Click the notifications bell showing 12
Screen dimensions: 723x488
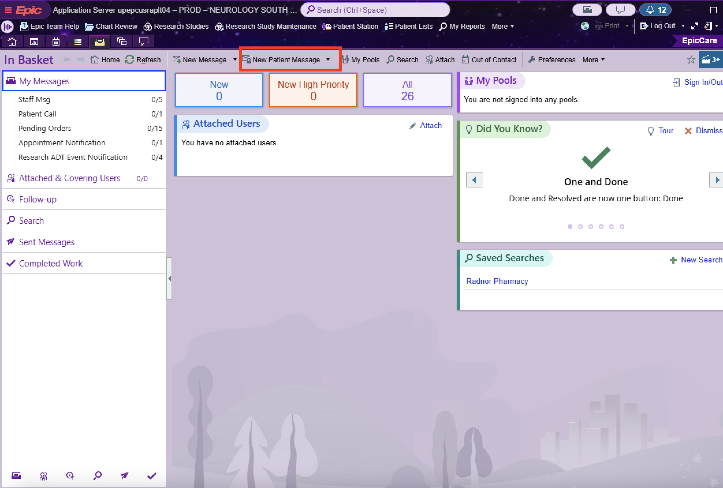pos(655,10)
